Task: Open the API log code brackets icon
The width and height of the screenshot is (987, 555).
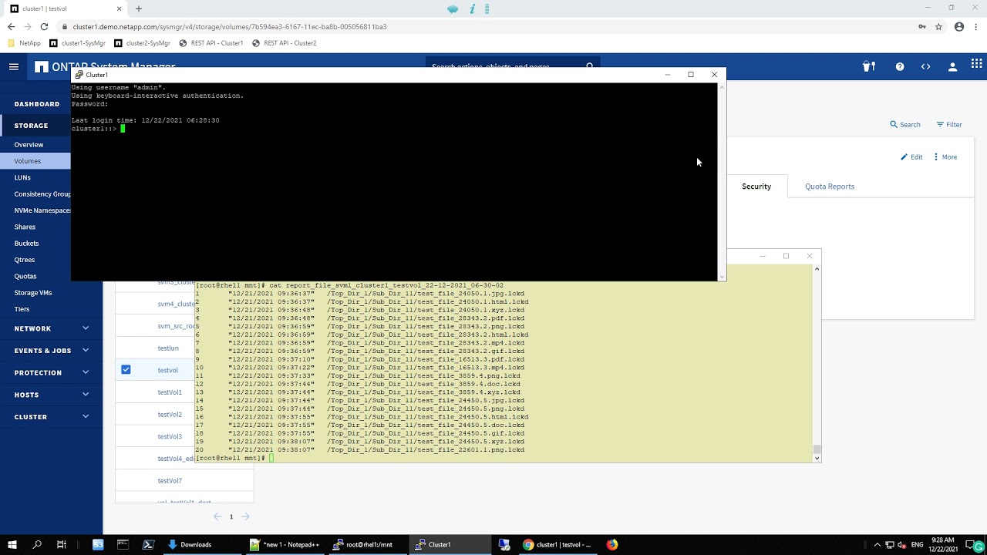Action: (x=925, y=67)
